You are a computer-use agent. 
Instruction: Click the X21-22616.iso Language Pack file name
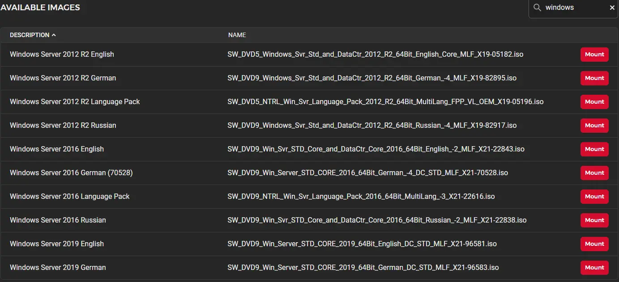(x=361, y=196)
